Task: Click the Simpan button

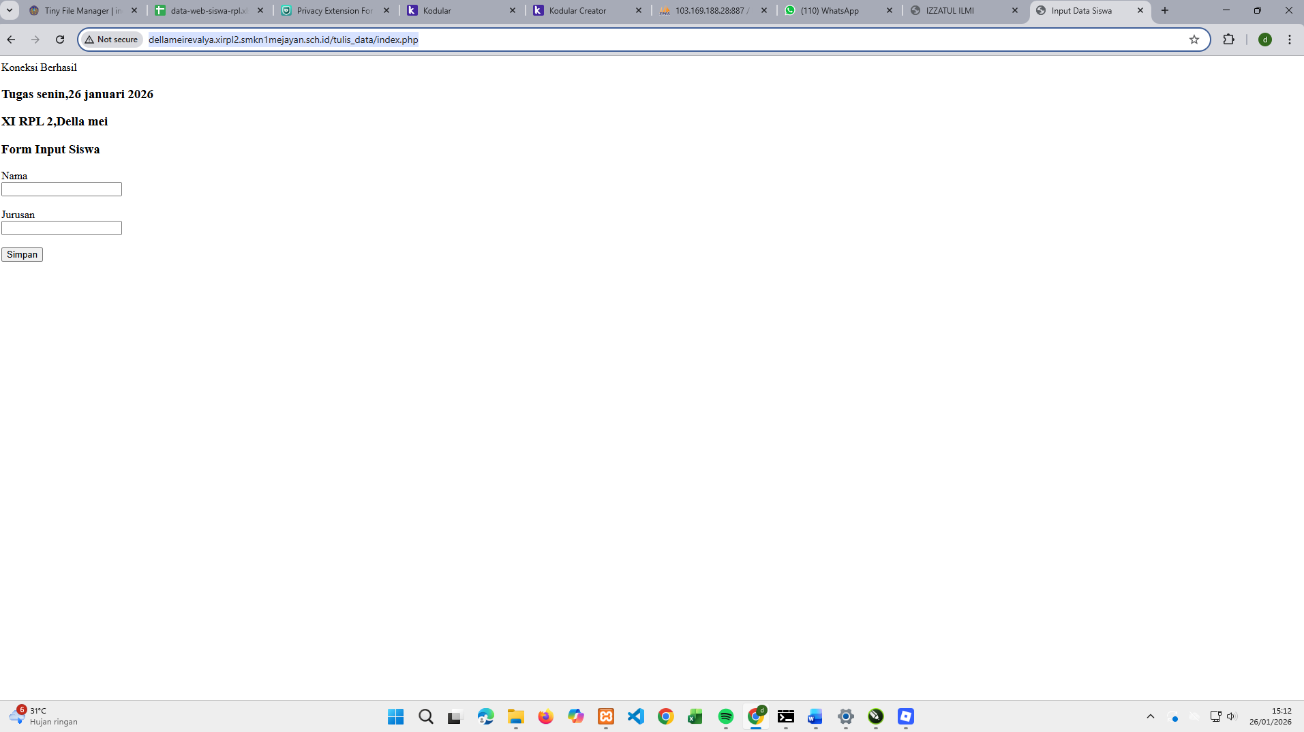Action: pyautogui.click(x=22, y=254)
